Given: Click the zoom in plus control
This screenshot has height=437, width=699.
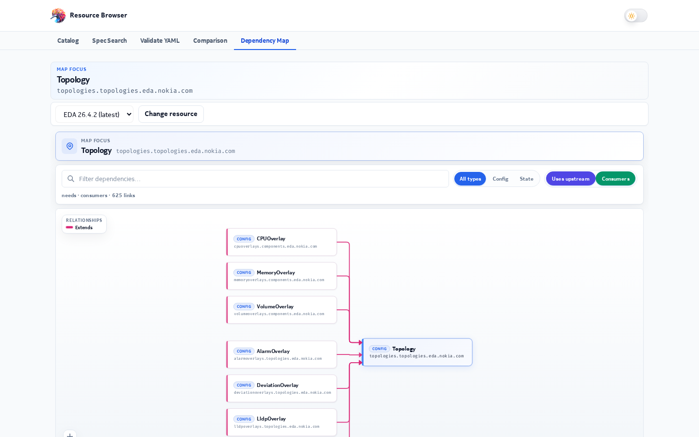Looking at the screenshot, I should pos(70,435).
